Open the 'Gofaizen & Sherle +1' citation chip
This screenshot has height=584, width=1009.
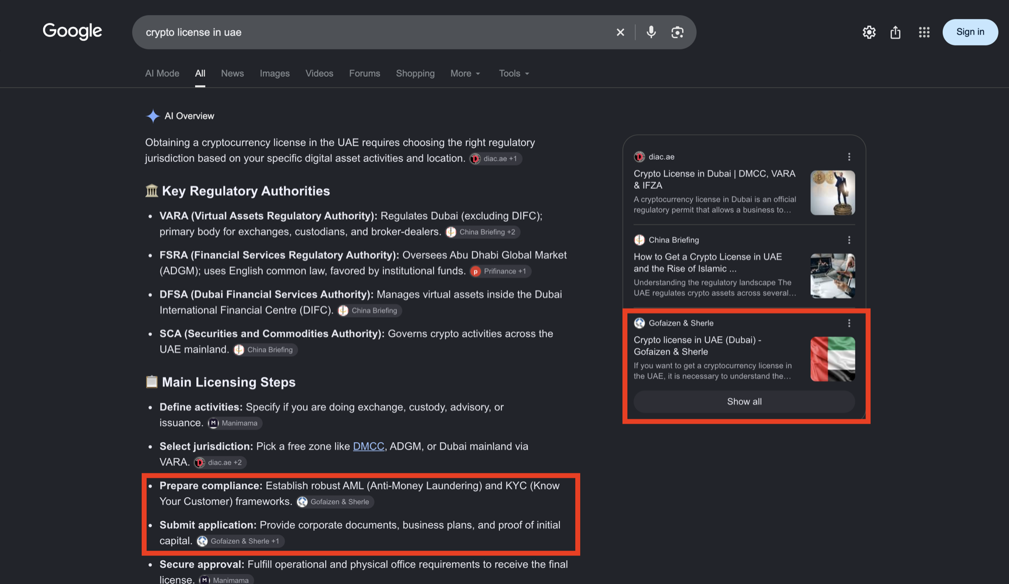click(x=240, y=541)
